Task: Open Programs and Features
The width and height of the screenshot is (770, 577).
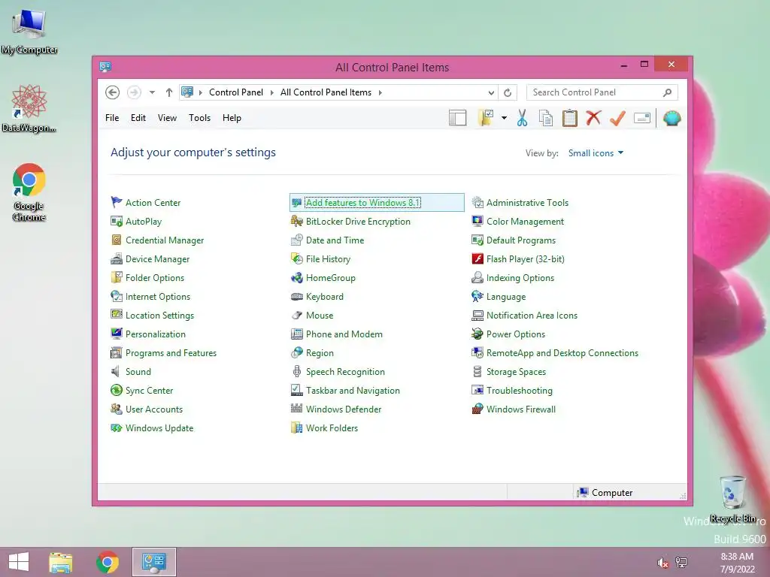Action: click(x=171, y=353)
